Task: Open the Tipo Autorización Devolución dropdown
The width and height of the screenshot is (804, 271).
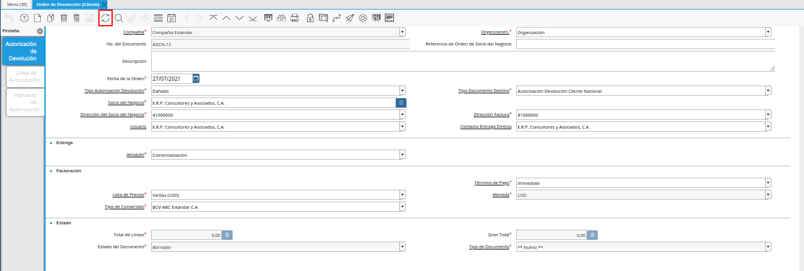Action: 402,91
